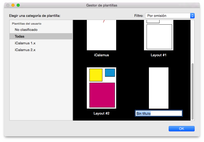Close the Gestor de plantillas window
This screenshot has width=204, height=142.
[8, 5]
